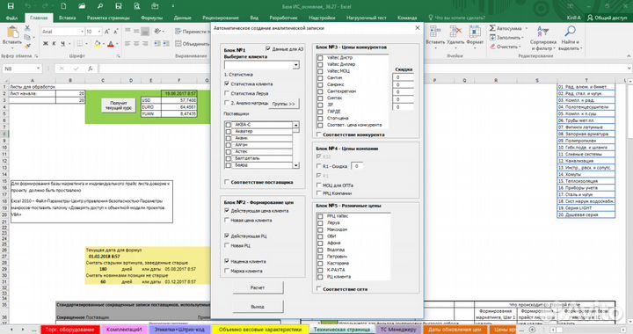Click the magnifier icon in quick access toolbar
Image resolution: width=633 pixels, height=334 pixels.
pyautogui.click(x=100, y=6)
